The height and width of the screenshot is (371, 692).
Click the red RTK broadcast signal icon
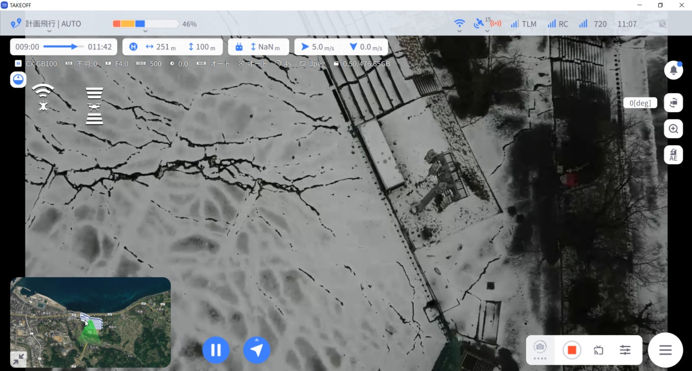(496, 23)
